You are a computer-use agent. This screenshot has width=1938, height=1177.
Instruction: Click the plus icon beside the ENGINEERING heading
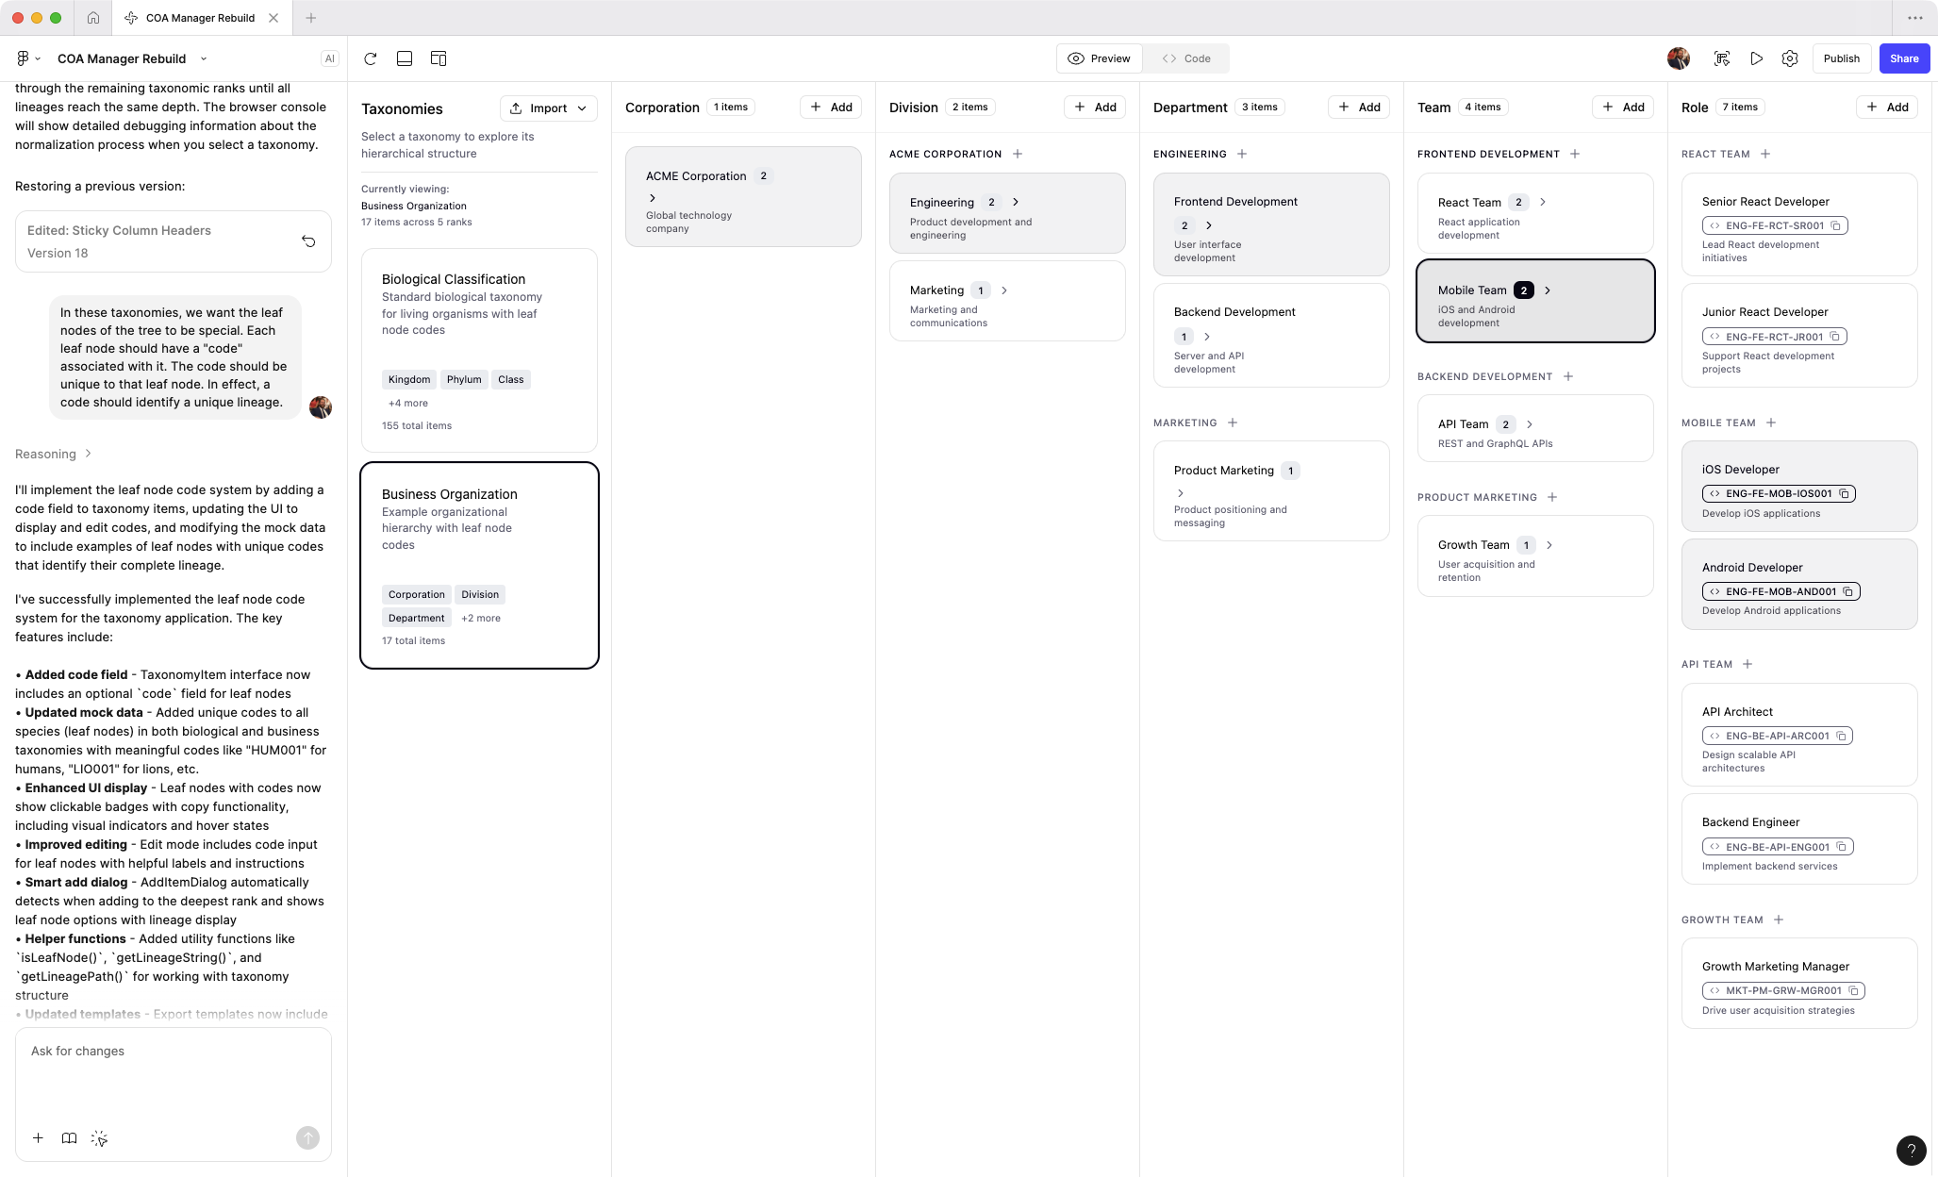tap(1242, 154)
